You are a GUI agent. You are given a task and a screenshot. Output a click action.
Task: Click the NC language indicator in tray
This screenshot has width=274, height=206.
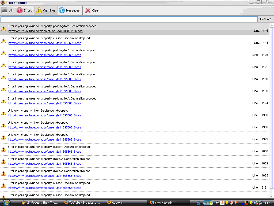pos(198,203)
